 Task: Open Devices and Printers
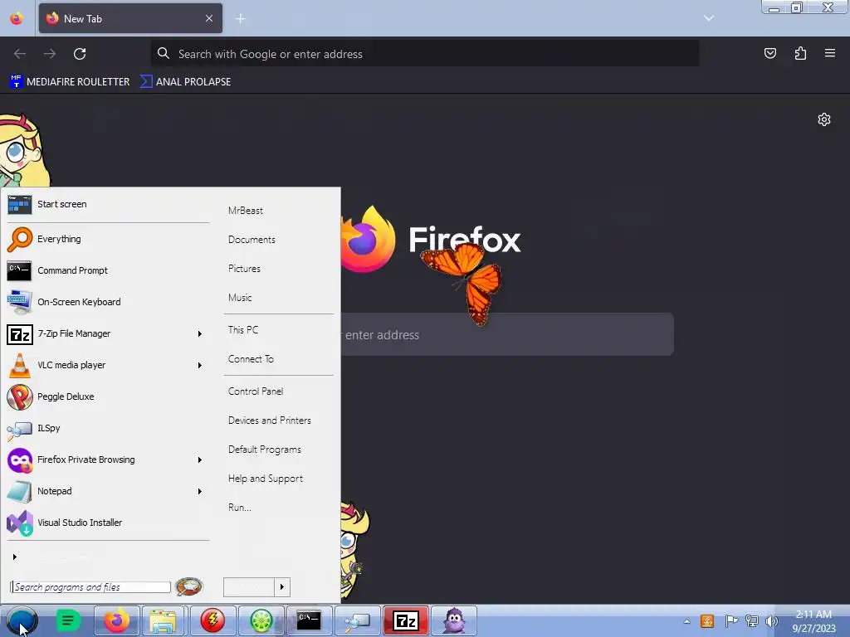pos(270,421)
